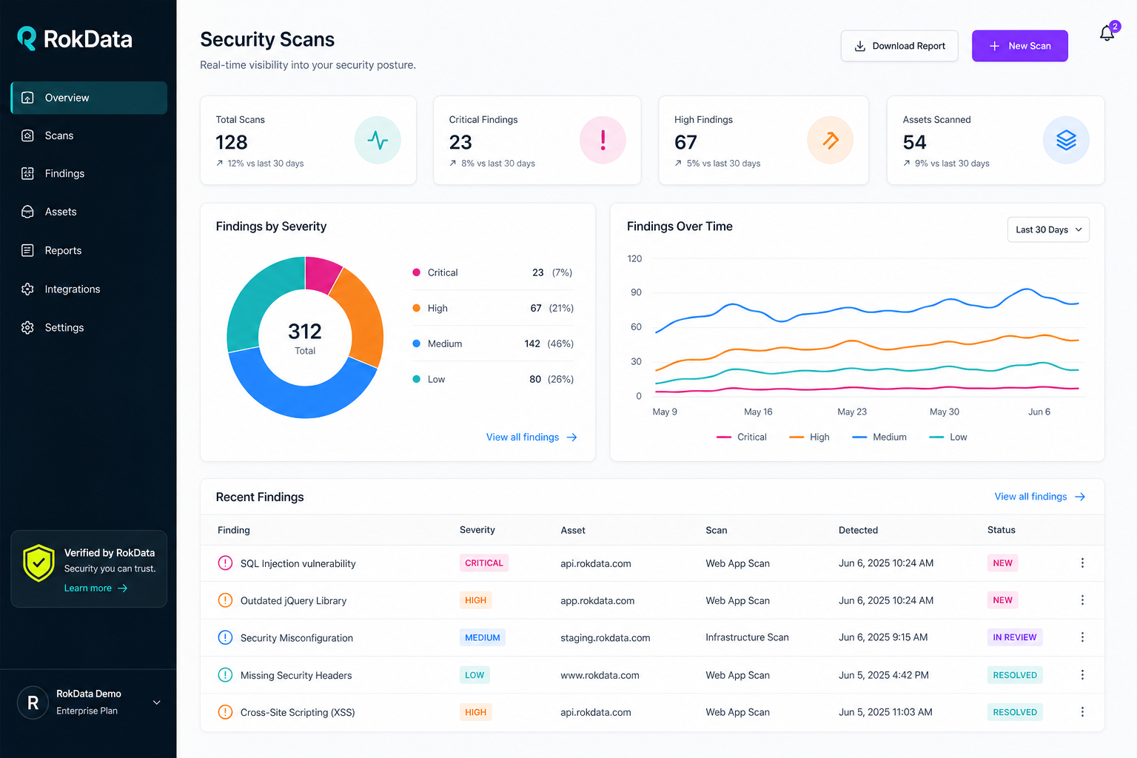Sort by the Status column header

1002,530
